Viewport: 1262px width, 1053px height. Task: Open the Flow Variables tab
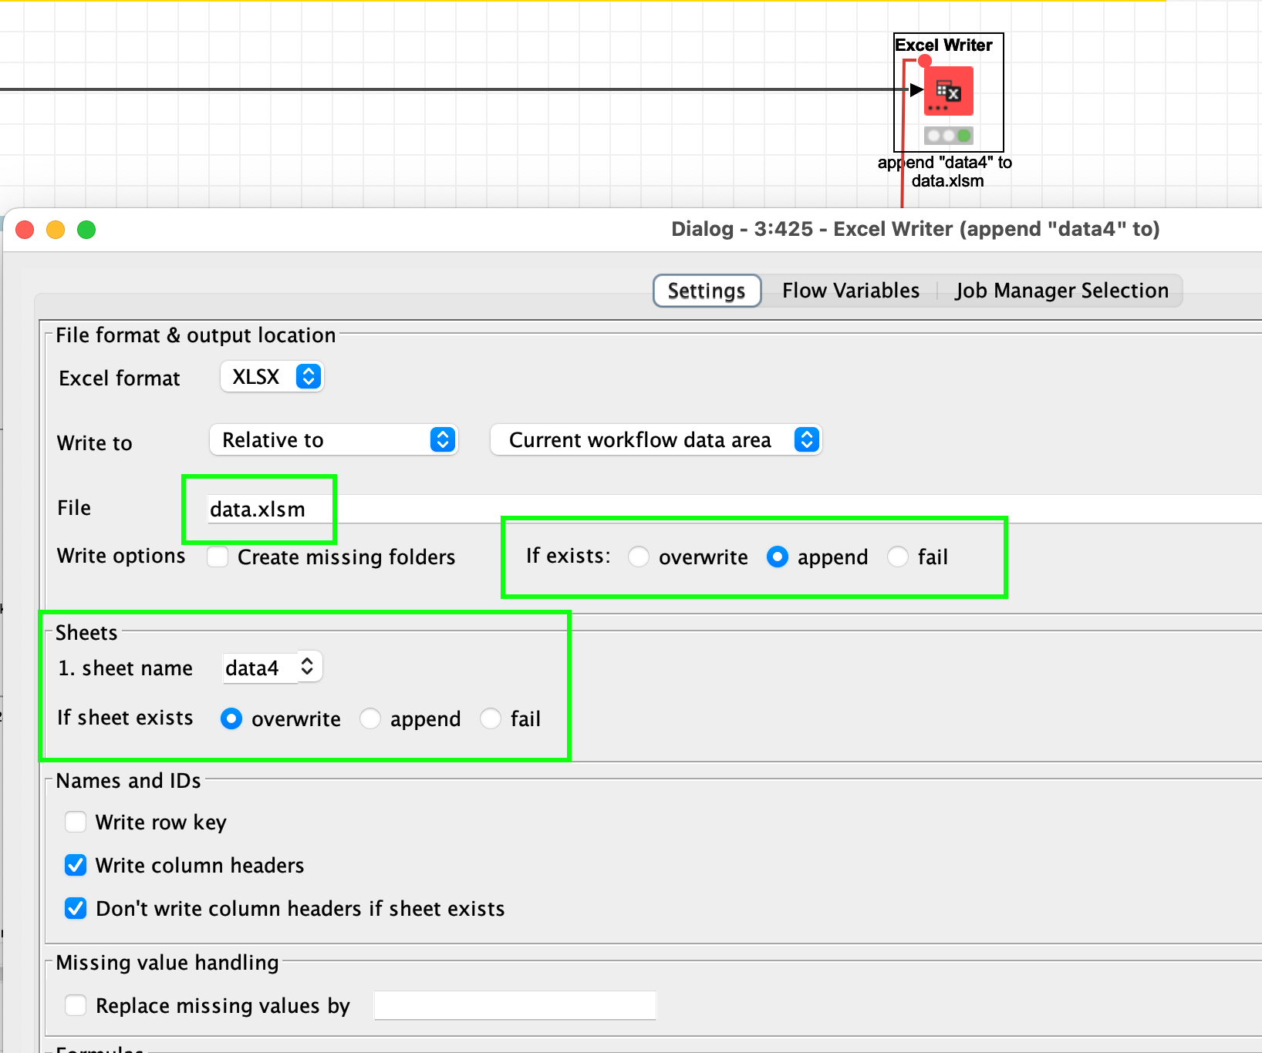(x=850, y=291)
